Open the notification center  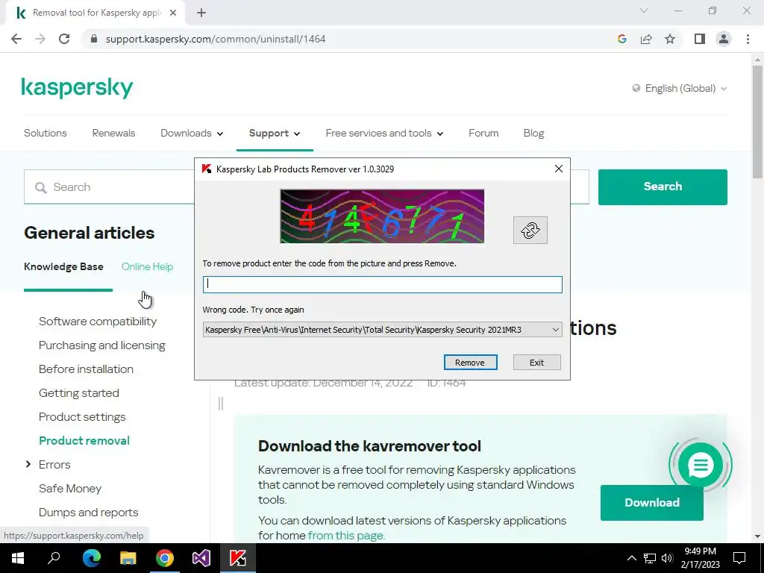click(739, 558)
